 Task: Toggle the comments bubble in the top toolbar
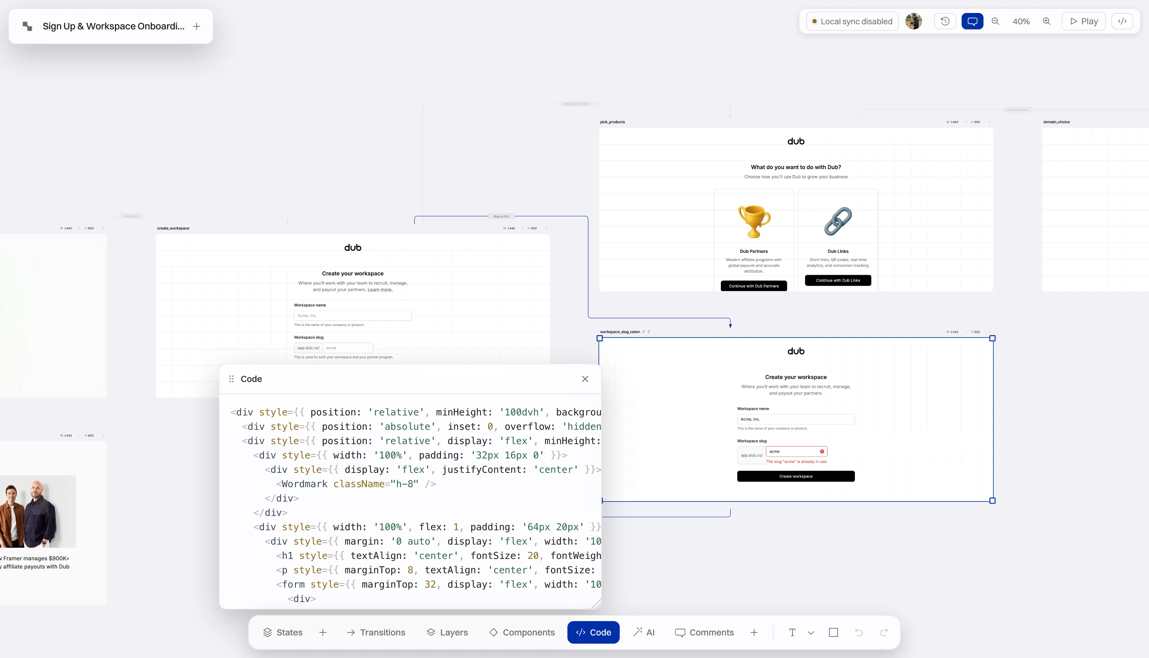pos(972,21)
